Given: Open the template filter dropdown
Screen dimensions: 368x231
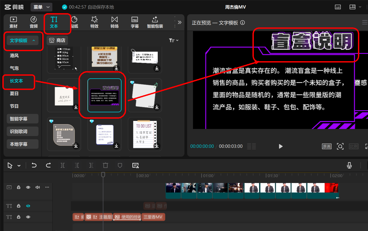Looking at the screenshot, I should point(174,40).
